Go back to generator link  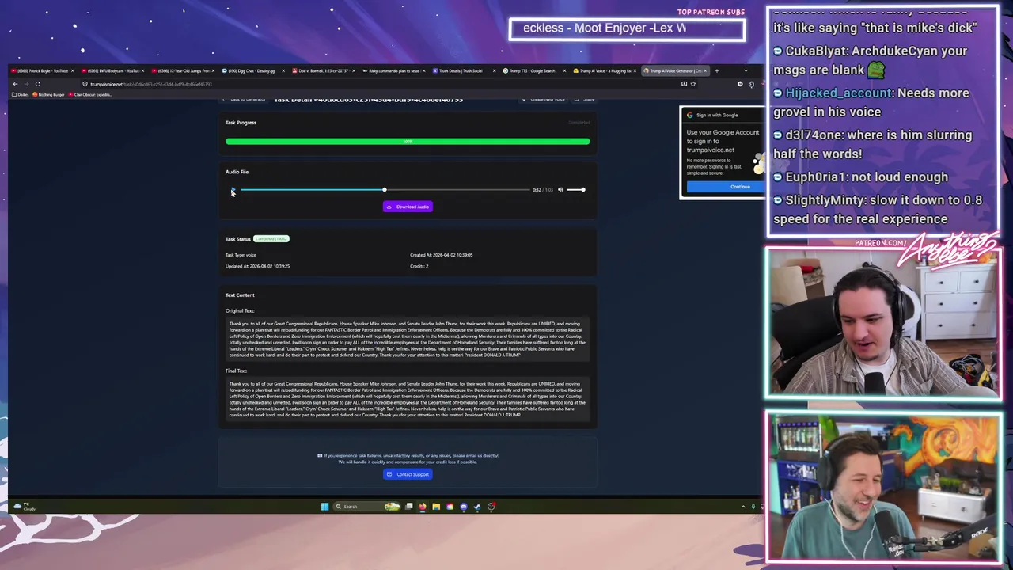244,100
